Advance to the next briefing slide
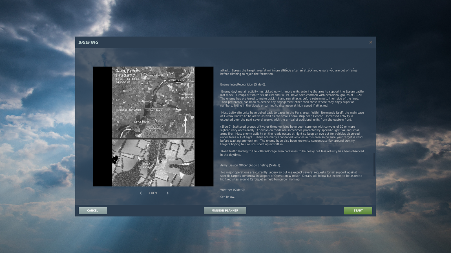This screenshot has height=253, width=451. click(168, 193)
